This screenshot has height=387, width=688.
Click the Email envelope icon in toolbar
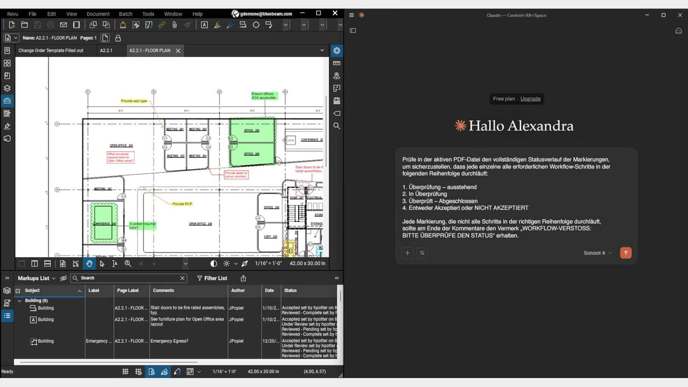64,25
